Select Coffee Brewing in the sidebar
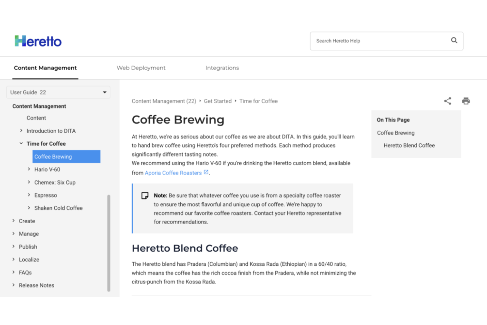This screenshot has width=487, height=325. pyautogui.click(x=53, y=156)
